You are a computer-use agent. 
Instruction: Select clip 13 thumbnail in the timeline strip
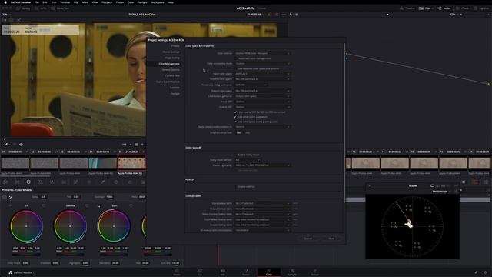[x=365, y=163]
